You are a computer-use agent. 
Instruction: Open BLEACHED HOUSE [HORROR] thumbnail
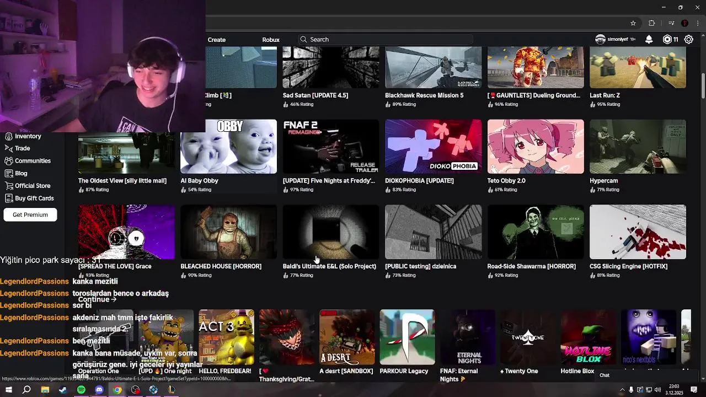click(x=228, y=232)
